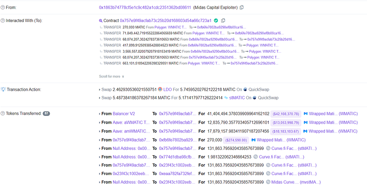The height and width of the screenshot is (186, 367).
Task: Click the From field help icon
Action: pyautogui.click(x=3, y=7)
